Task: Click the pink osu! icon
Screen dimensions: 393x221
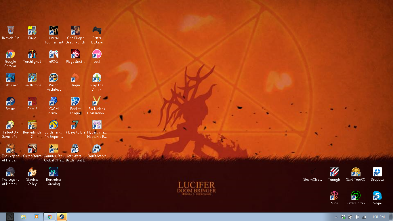Action: coord(97,54)
